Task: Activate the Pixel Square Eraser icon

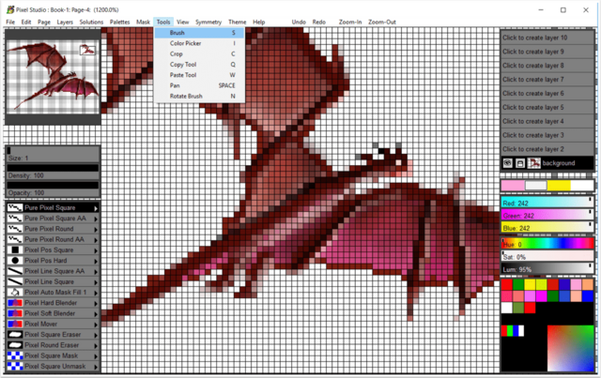Action: pyautogui.click(x=15, y=335)
